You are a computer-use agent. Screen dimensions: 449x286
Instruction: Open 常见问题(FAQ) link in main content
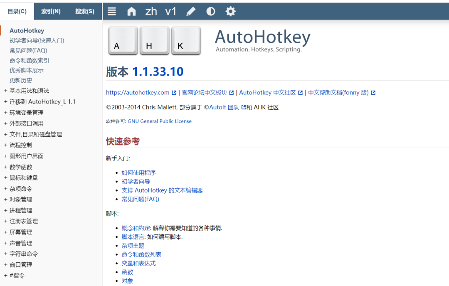coord(141,199)
